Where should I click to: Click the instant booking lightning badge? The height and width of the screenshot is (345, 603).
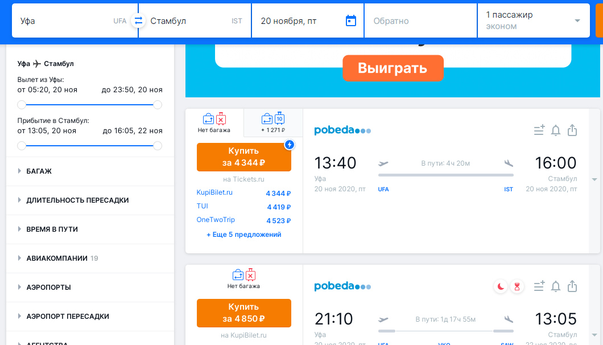click(289, 145)
